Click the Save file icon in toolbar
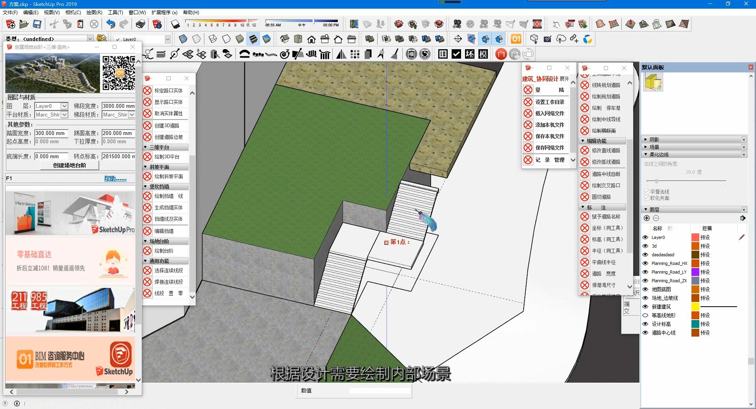This screenshot has width=756, height=409. tap(37, 24)
